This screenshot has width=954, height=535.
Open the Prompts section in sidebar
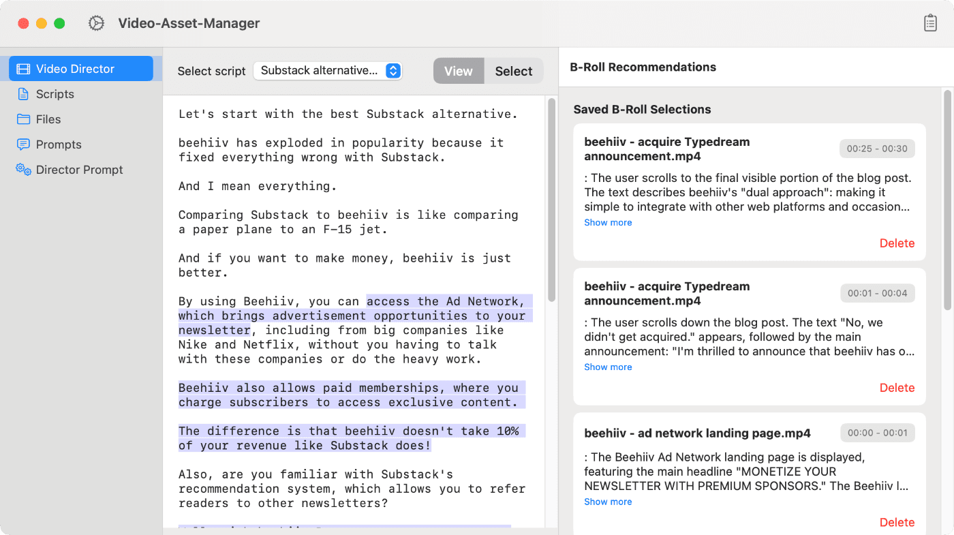59,144
